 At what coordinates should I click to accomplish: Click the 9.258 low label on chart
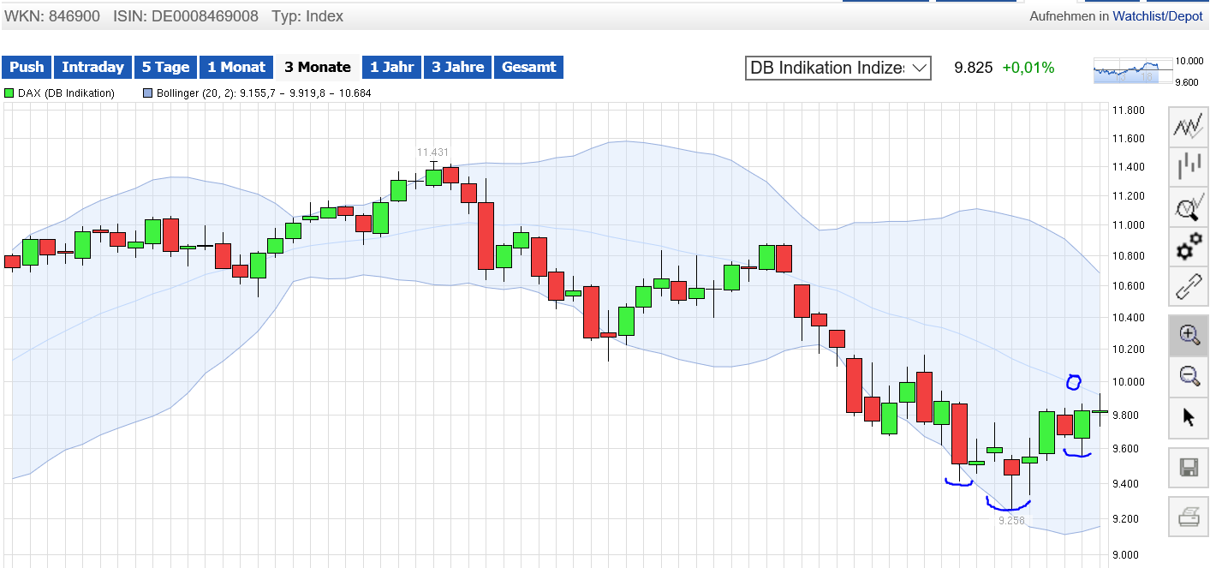pyautogui.click(x=1011, y=520)
